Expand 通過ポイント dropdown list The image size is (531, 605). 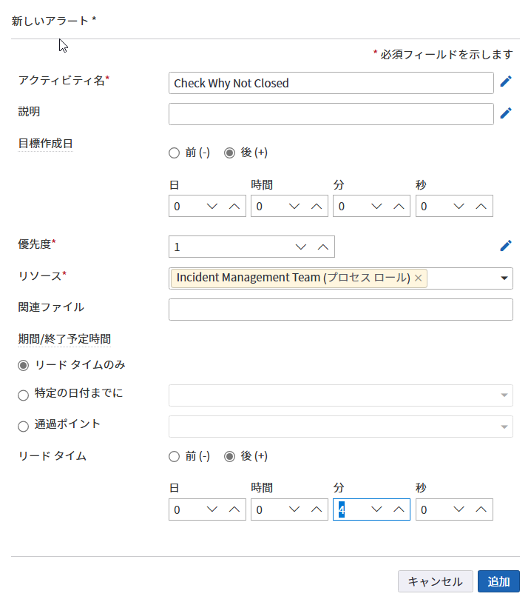504,427
